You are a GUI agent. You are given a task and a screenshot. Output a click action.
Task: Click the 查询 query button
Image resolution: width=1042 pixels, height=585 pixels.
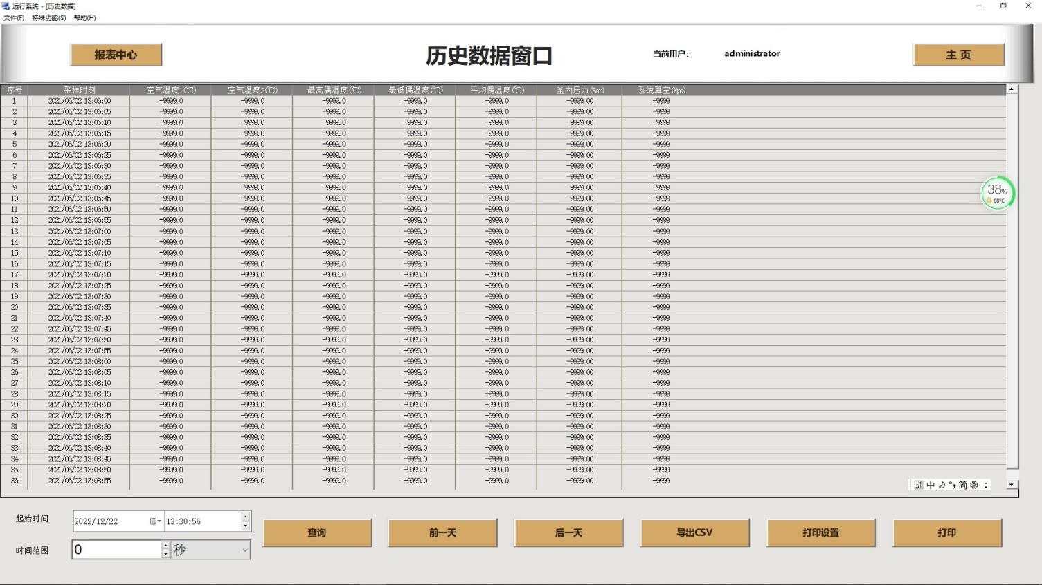317,532
